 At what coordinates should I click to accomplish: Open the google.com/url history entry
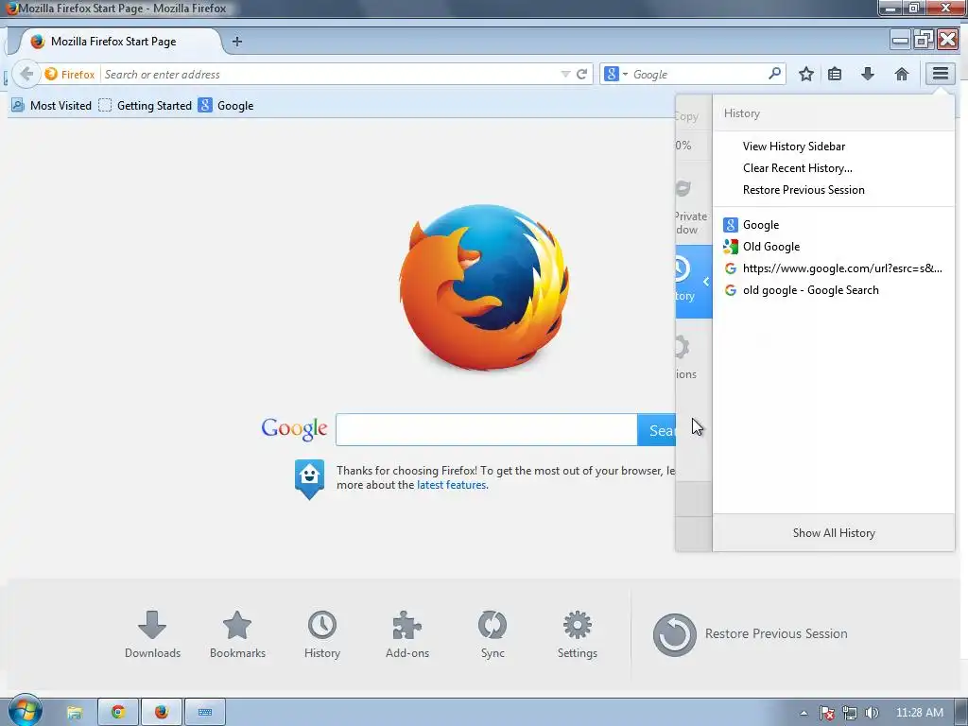(834, 268)
